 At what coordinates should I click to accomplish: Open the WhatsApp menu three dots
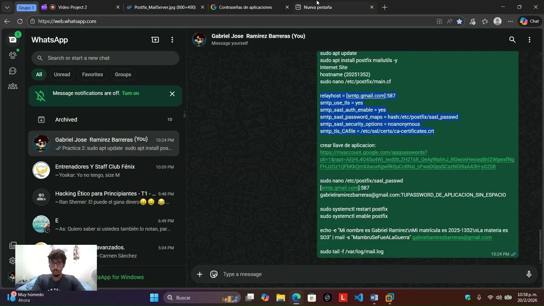172,40
